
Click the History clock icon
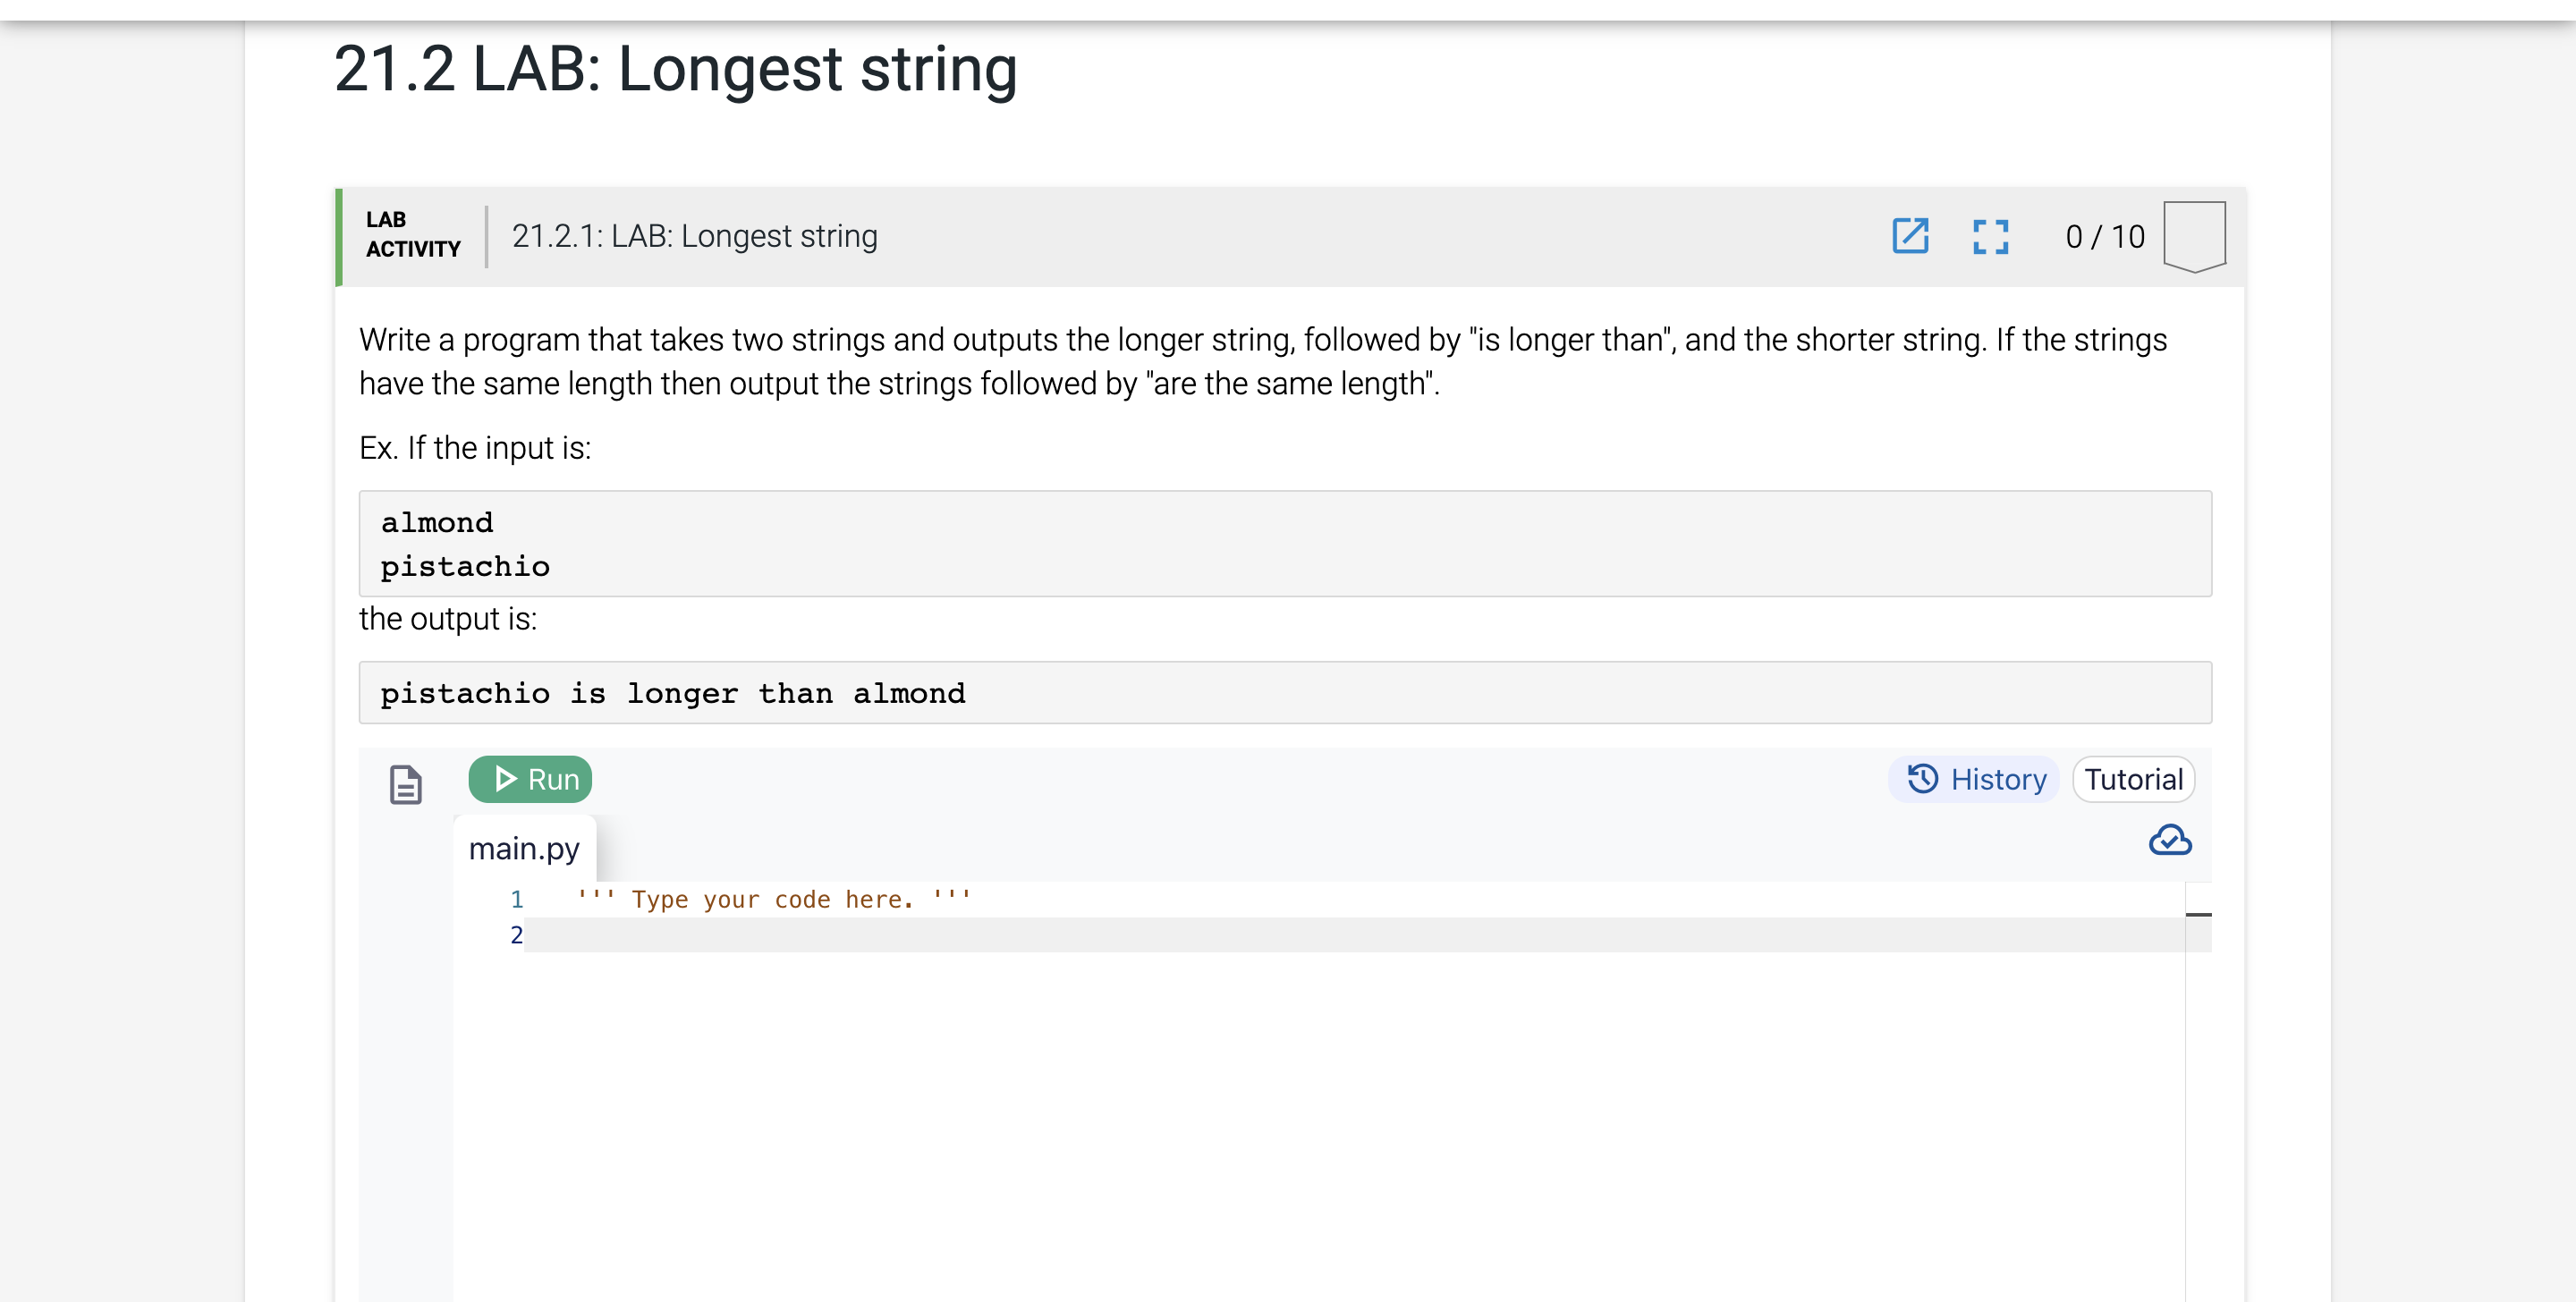tap(1922, 779)
